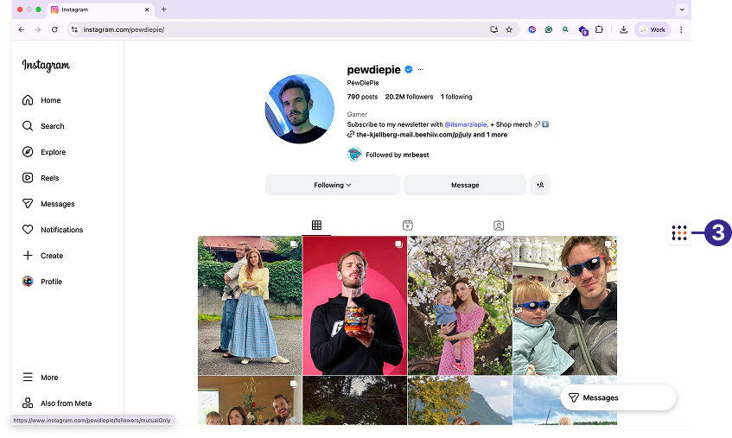
Task: Click the site information icon in address bar
Action: (x=74, y=29)
